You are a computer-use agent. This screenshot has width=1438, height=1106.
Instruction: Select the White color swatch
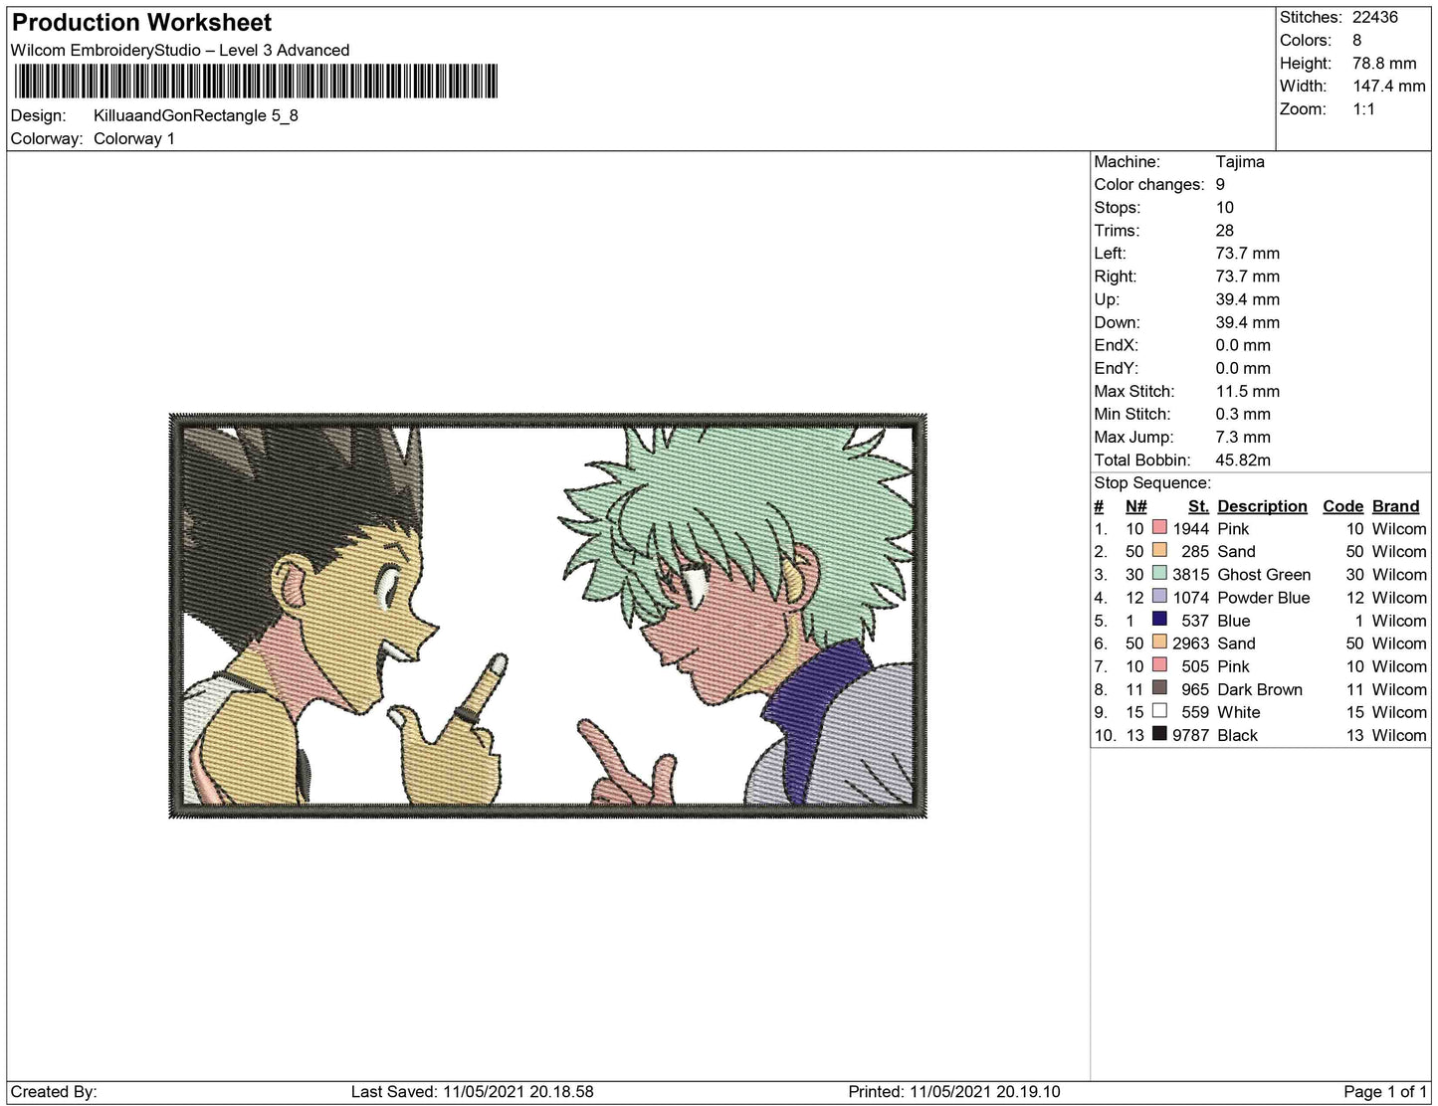click(1159, 711)
